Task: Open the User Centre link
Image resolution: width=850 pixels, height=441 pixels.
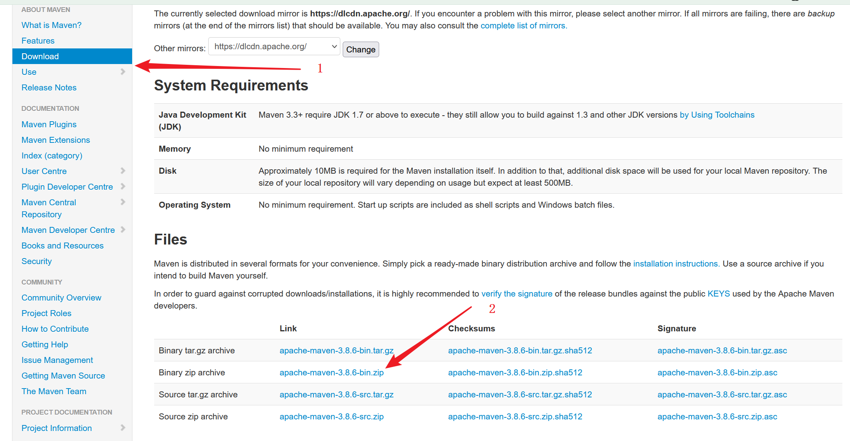Action: (x=44, y=171)
